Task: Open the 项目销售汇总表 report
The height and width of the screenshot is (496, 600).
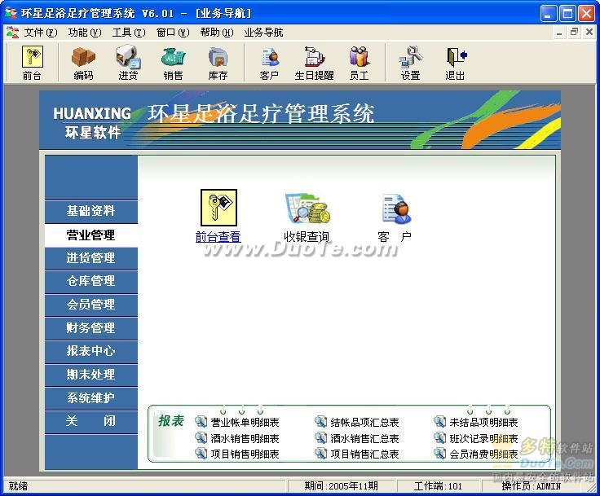Action: click(x=364, y=454)
